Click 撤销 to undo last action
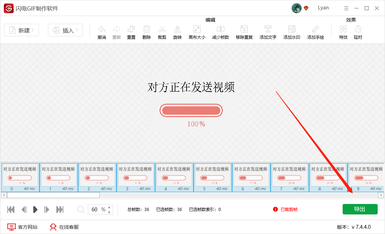385x234 pixels. tap(101, 31)
